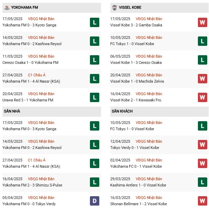Click the Vissel Kobe club crest
209x208 pixels.
115,7
